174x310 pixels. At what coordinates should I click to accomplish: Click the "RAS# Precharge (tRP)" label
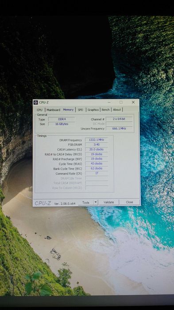[x=67, y=159]
